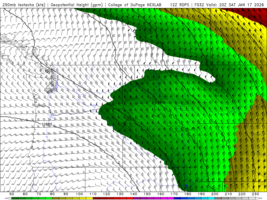Click the legend value 100
This screenshot has width=267, height=200.
coord(79,194)
